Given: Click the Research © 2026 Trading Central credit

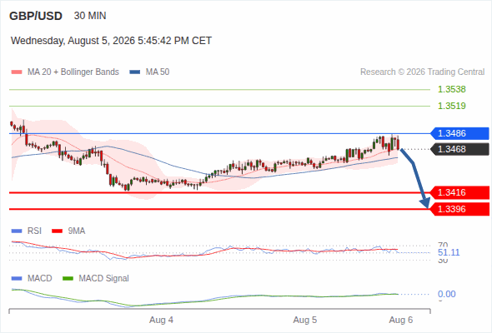Looking at the screenshot, I should tap(422, 72).
